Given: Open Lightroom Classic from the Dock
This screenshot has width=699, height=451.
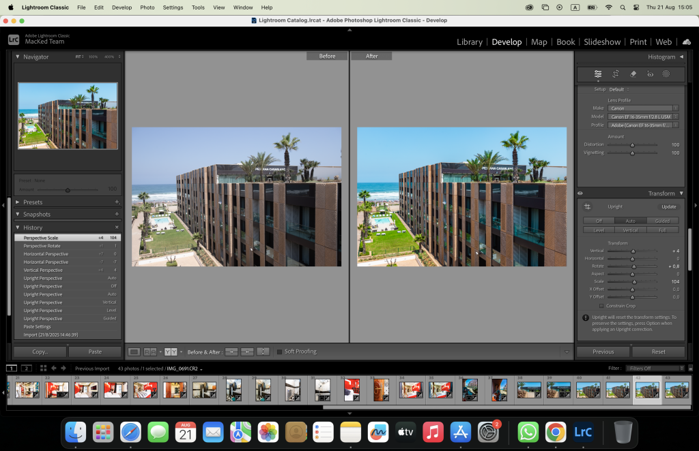Looking at the screenshot, I should pyautogui.click(x=583, y=433).
